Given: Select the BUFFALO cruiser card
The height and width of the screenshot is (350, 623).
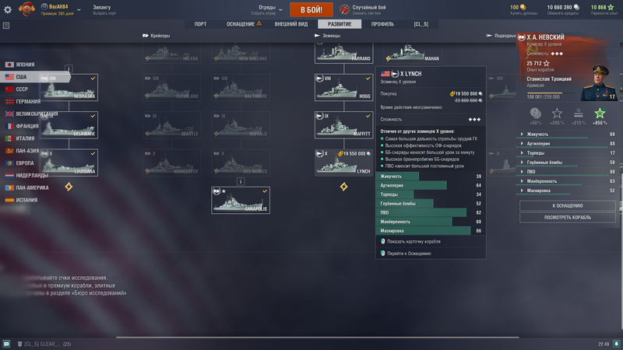Looking at the screenshot, I should point(241,125).
